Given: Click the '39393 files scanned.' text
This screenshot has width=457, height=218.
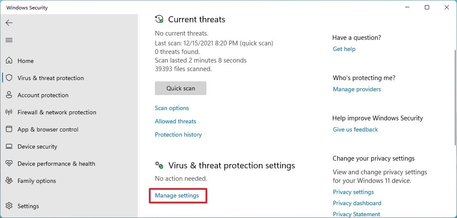Looking at the screenshot, I should click(183, 69).
